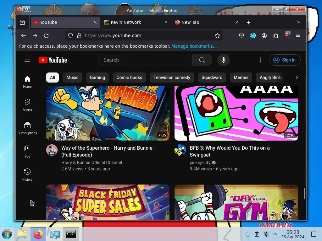
Task: Open a new tab with plus button
Action: click(248, 22)
